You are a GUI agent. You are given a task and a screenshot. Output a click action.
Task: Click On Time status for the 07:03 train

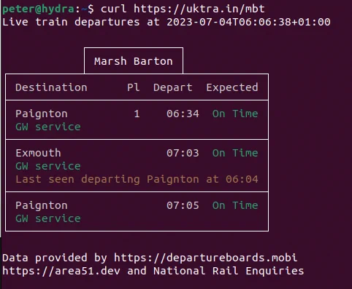(x=235, y=153)
